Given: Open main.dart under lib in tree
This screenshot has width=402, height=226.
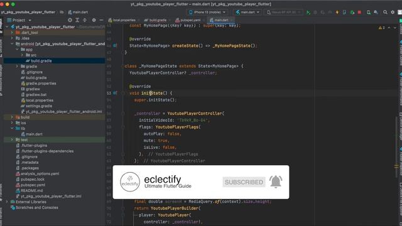Looking at the screenshot, I should [34, 134].
